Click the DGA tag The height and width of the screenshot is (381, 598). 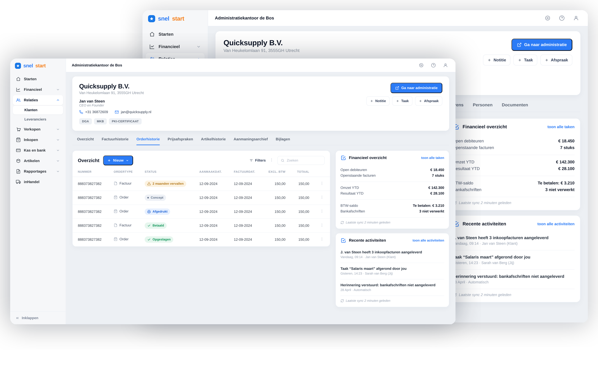click(85, 121)
